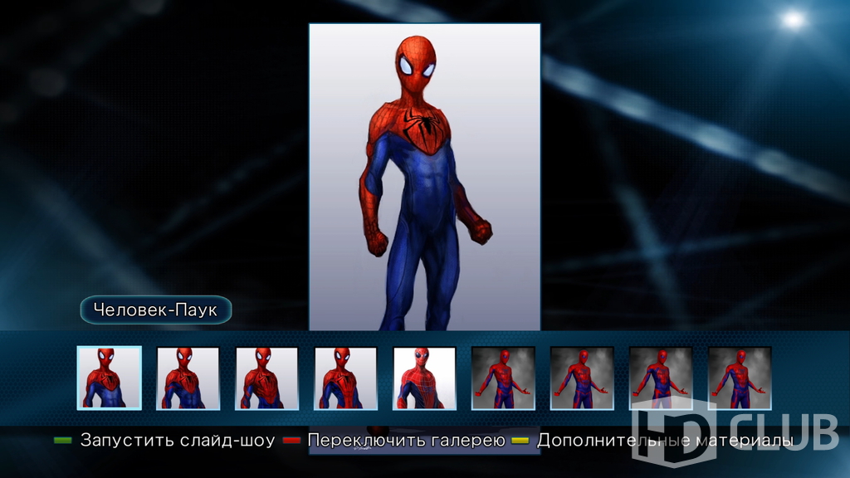The width and height of the screenshot is (850, 478).
Task: Click the green slideshow button icon
Action: [63, 441]
